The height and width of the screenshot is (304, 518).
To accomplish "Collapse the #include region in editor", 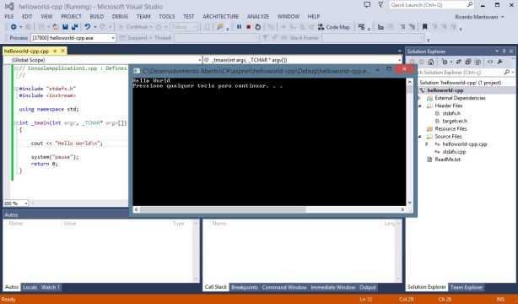I will click(x=16, y=89).
